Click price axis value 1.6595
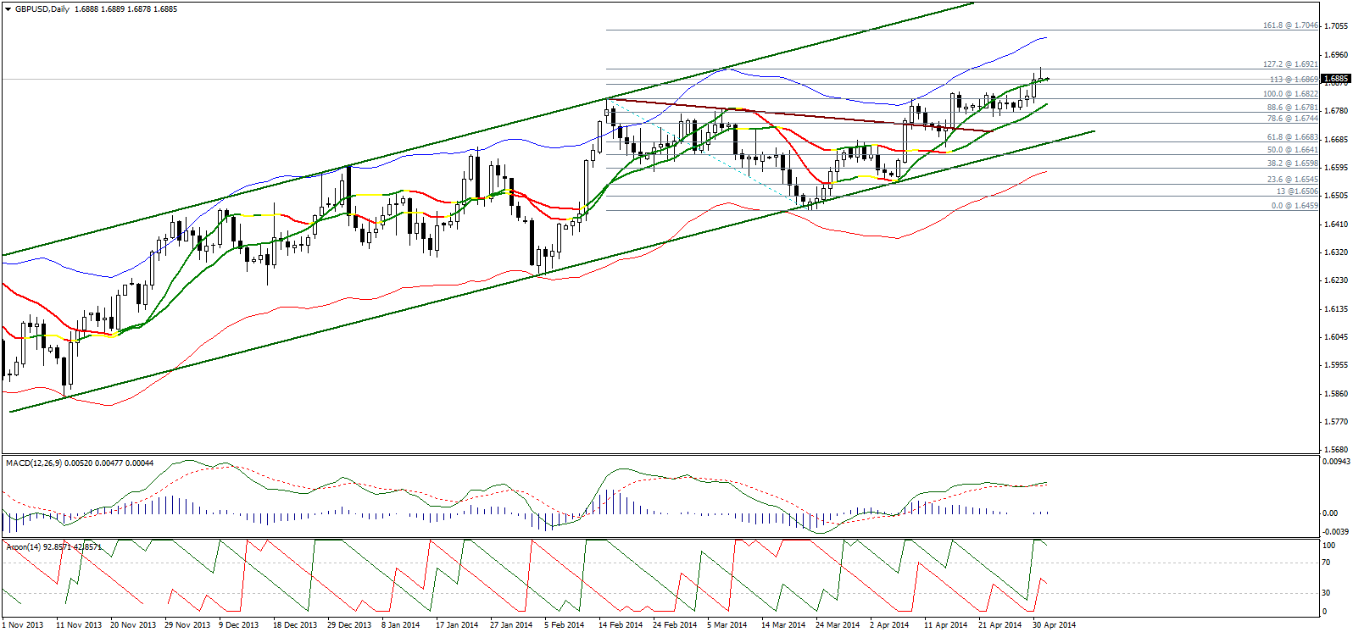 click(x=1337, y=168)
